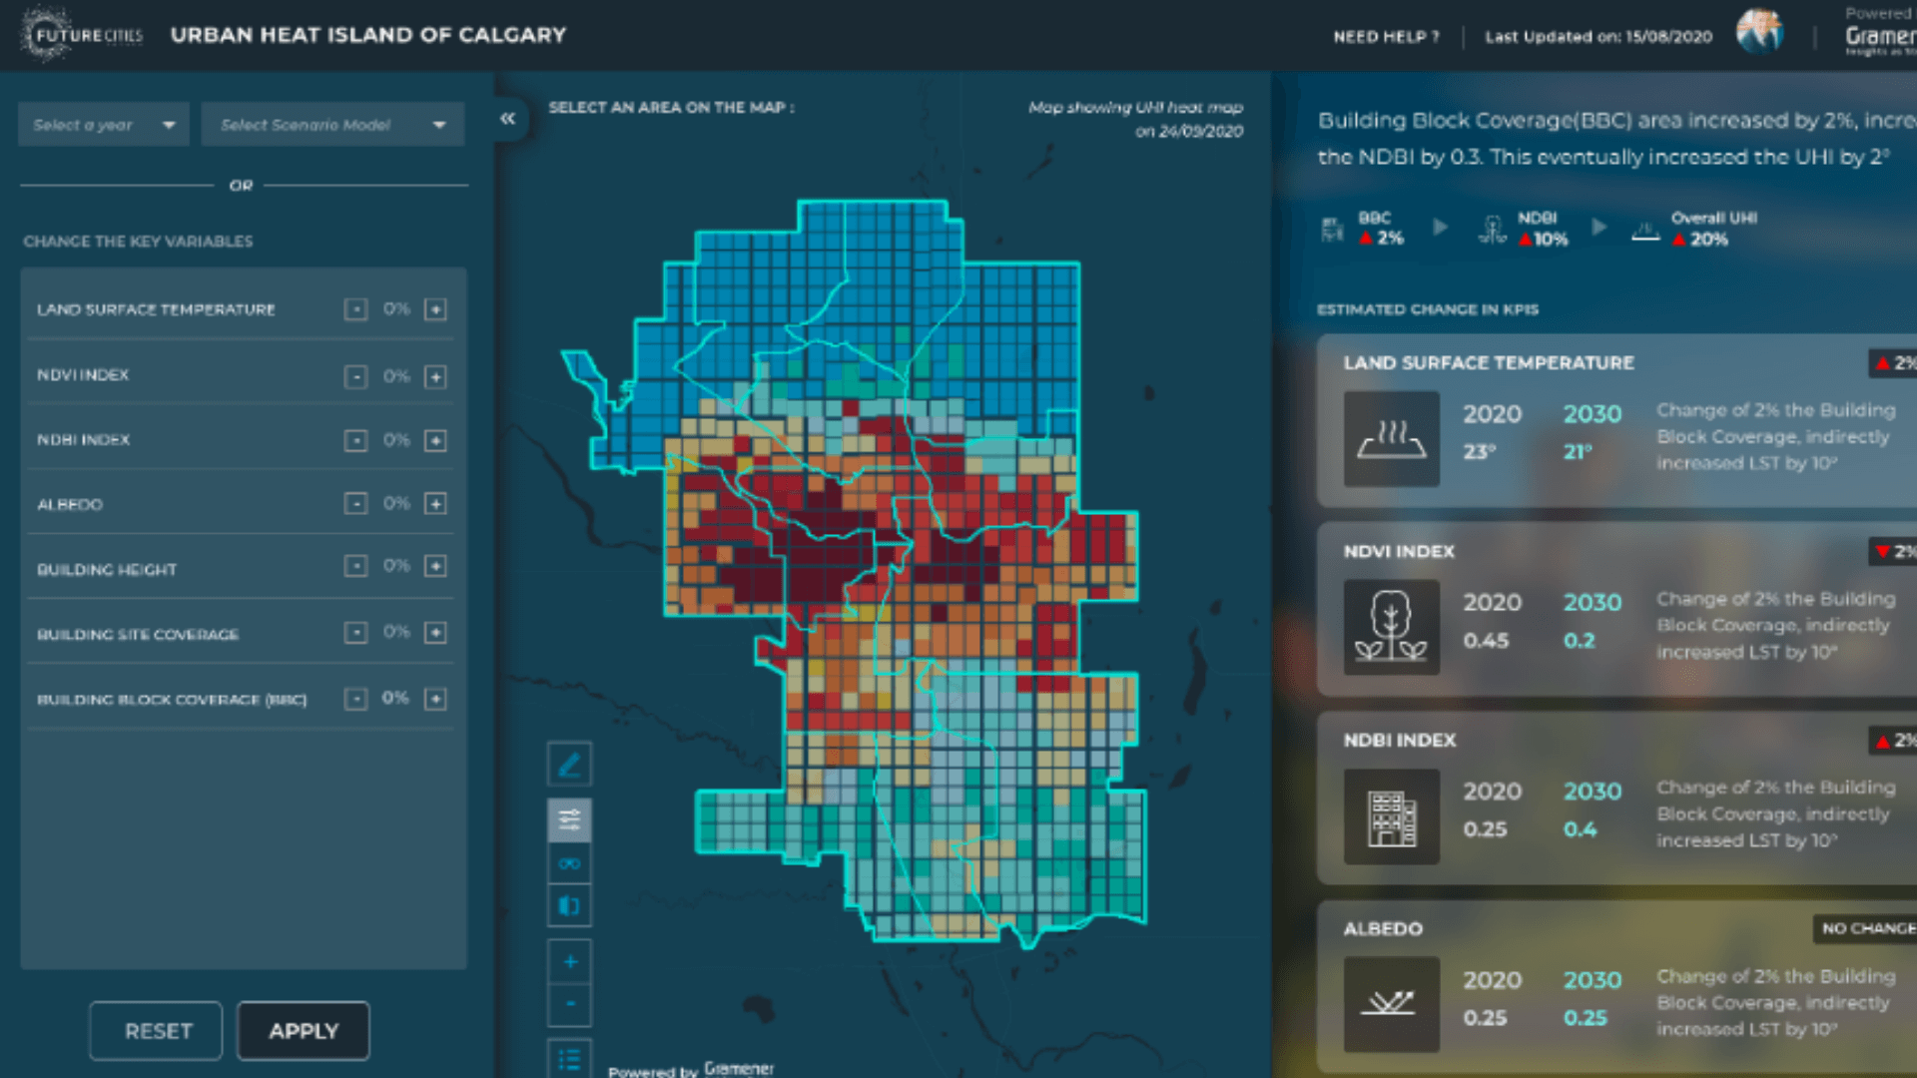Click the NDBI Index building icon

click(x=1391, y=814)
